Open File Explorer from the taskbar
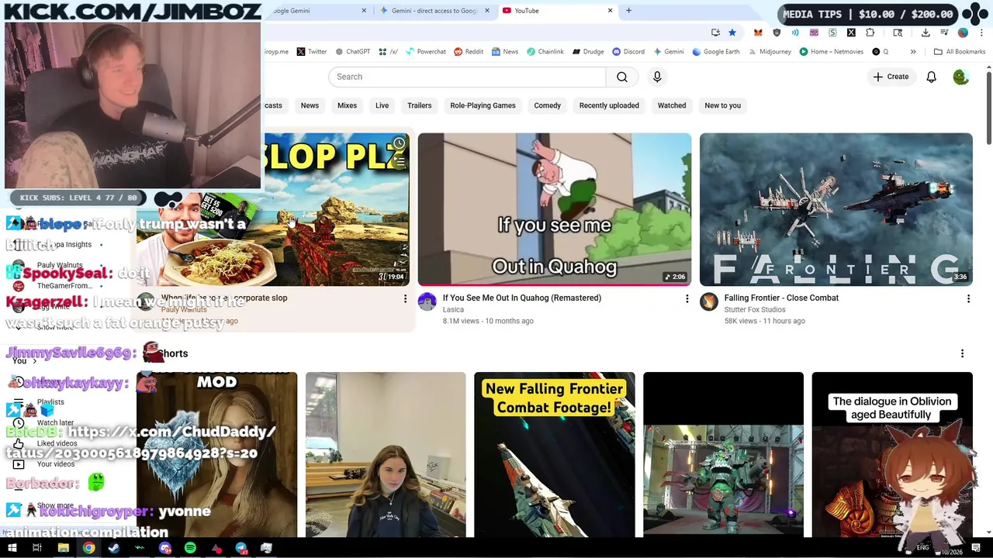Viewport: 993px width, 558px height. click(64, 548)
